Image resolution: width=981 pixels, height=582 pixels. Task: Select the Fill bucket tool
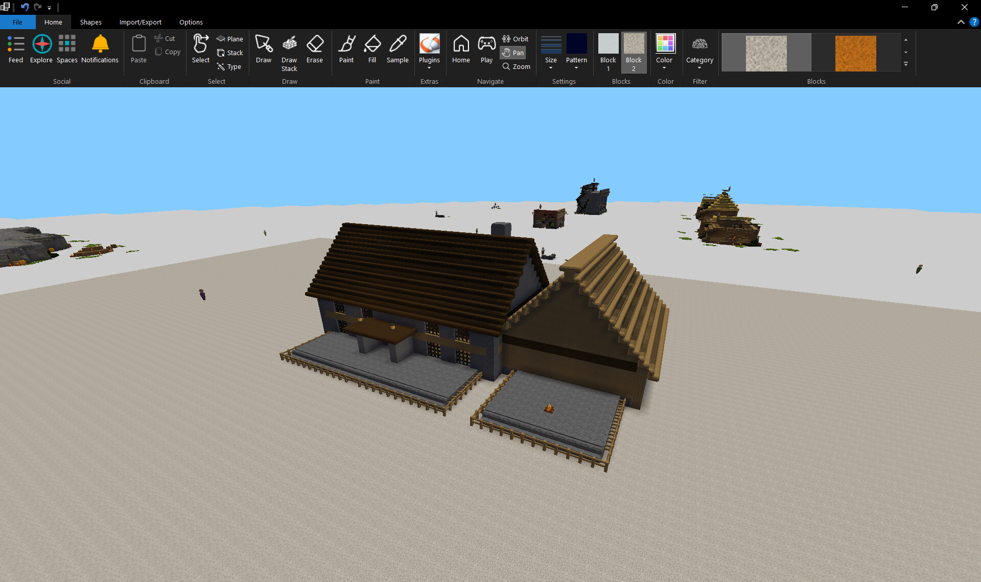pyautogui.click(x=372, y=49)
